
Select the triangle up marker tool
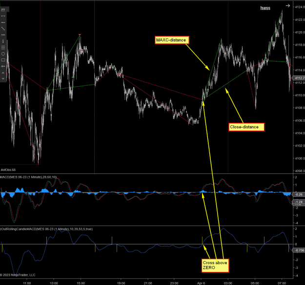click(x=3, y=73)
